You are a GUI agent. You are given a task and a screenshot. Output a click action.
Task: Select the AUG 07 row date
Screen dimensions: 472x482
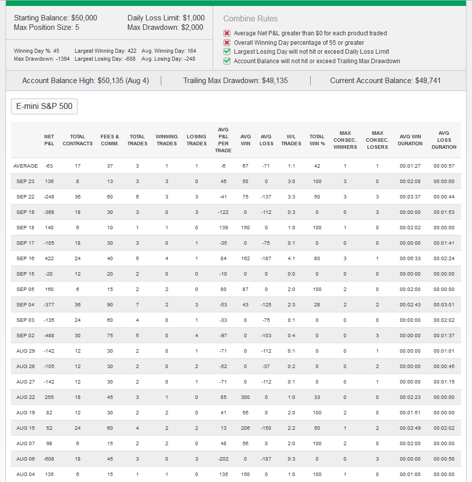[x=25, y=443]
